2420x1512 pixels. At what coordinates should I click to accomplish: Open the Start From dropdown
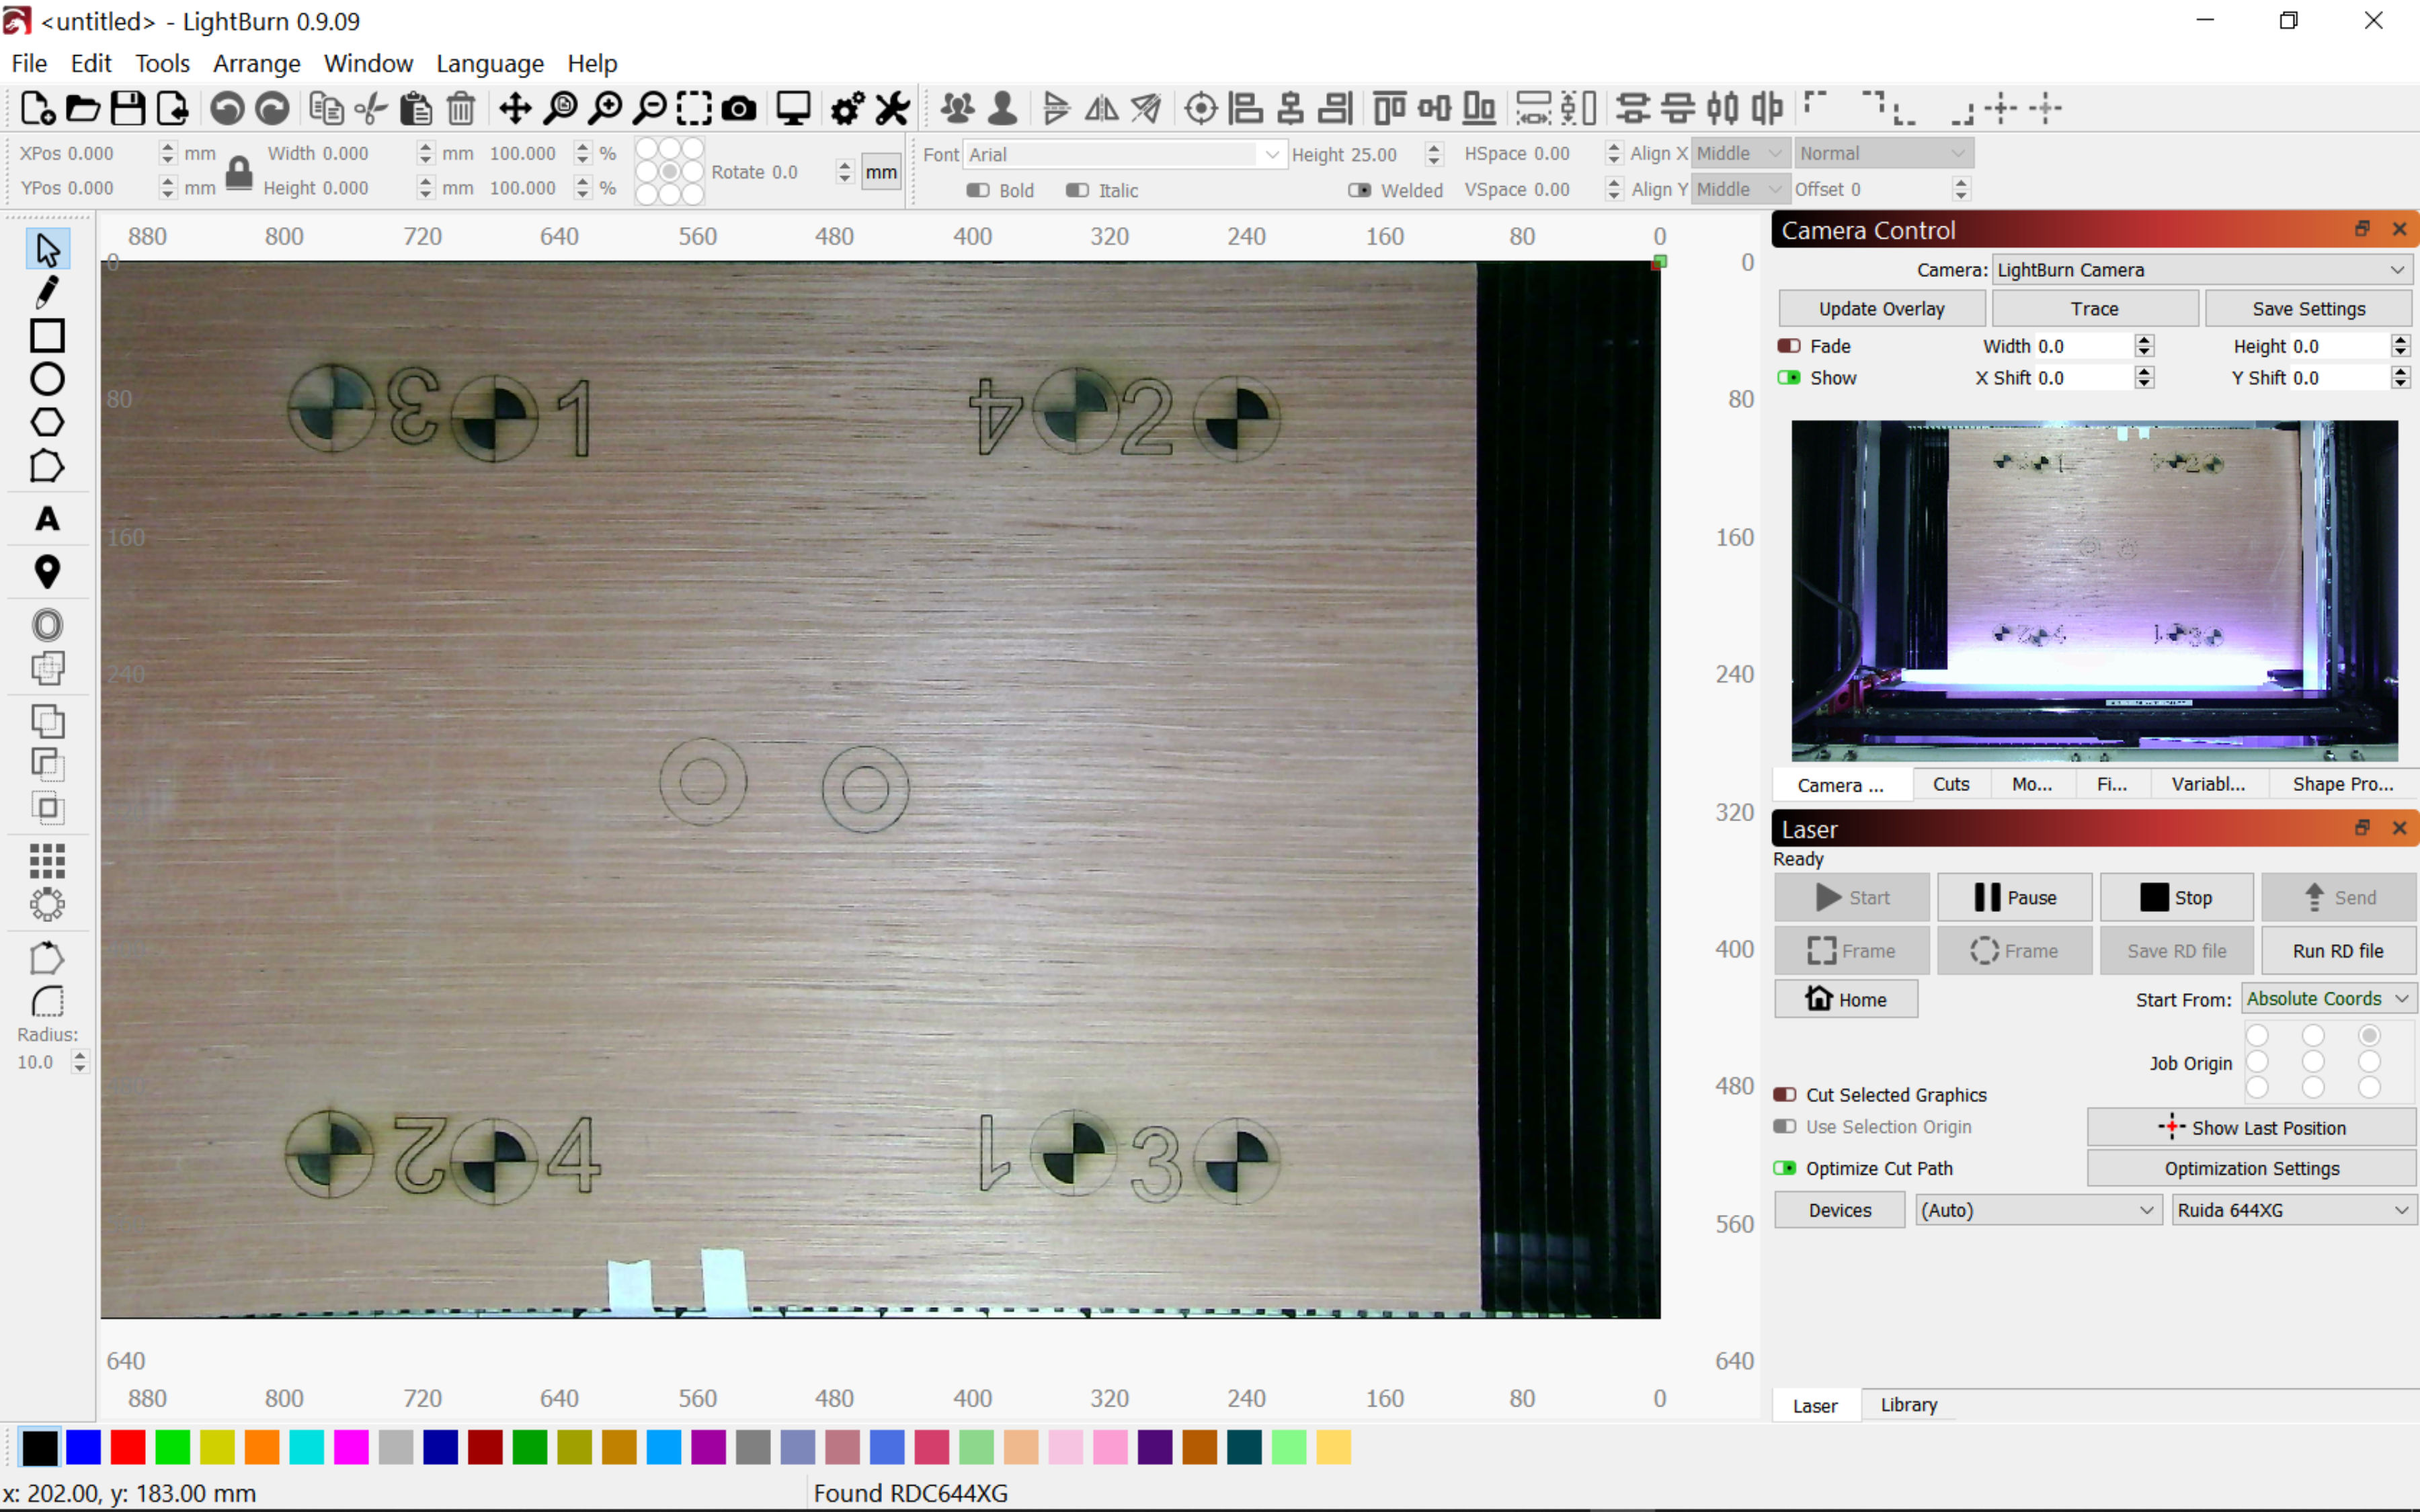point(2327,999)
